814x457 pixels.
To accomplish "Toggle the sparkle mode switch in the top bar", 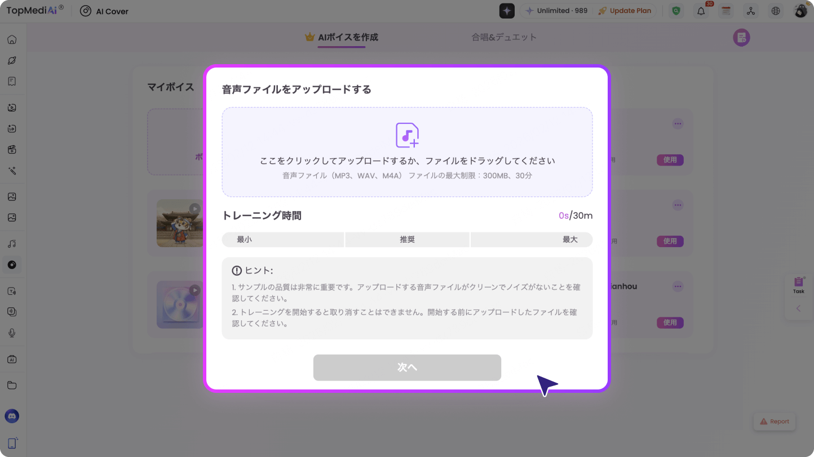I will pos(507,10).
